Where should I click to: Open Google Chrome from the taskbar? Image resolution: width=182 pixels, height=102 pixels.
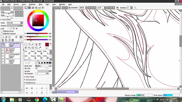37,99
